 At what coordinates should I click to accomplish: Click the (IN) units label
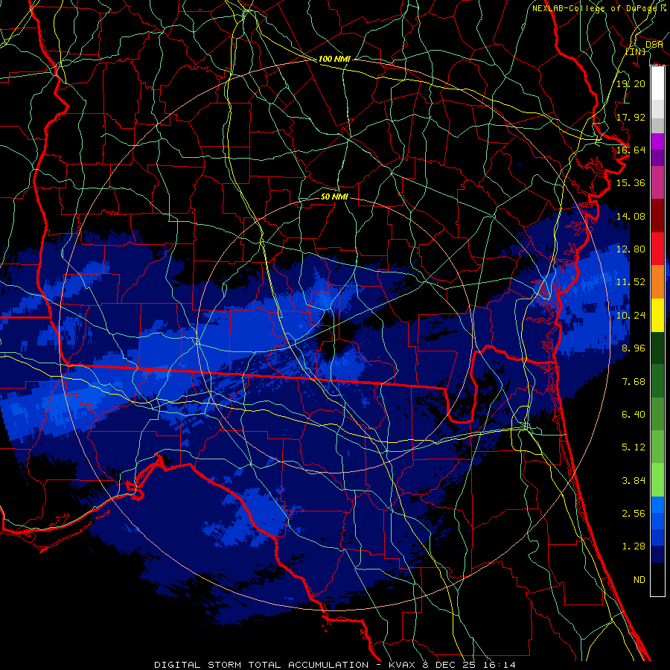636,51
